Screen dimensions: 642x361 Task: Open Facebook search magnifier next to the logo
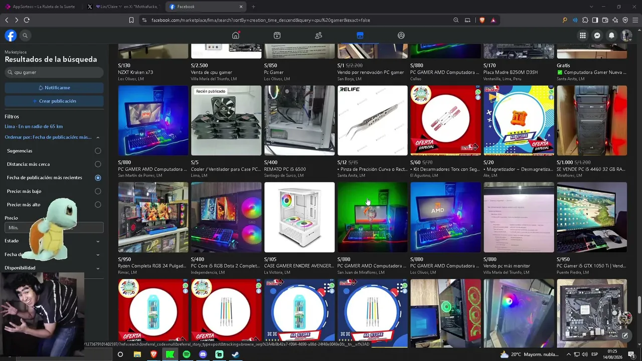(x=25, y=36)
